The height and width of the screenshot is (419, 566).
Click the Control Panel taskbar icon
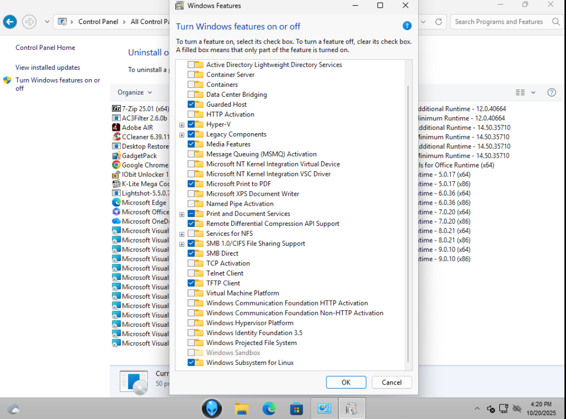tap(324, 409)
